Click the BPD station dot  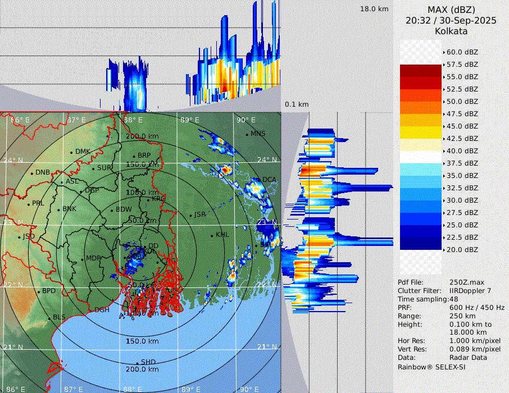tap(39, 291)
